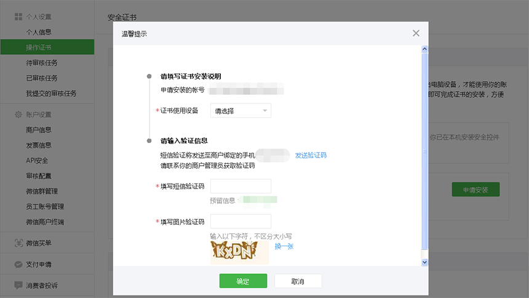
Task: Open 审核配置 in the sidebar
Action: (39, 175)
